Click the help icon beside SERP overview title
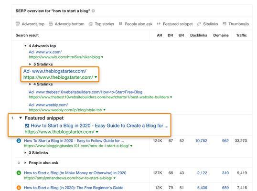 [93, 11]
